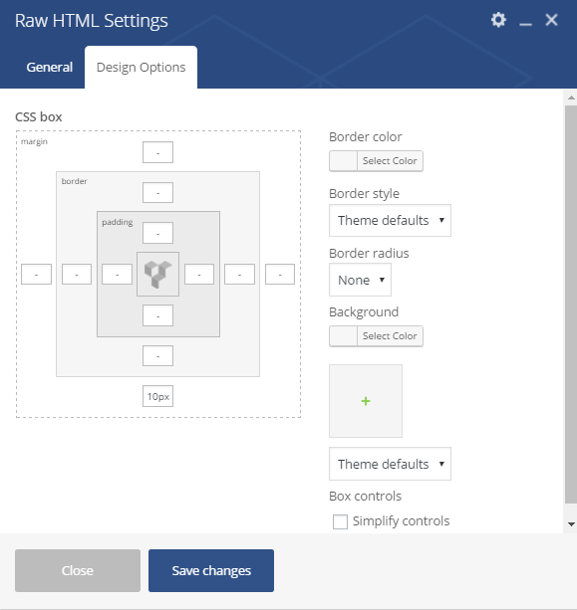This screenshot has height=610, width=577.
Task: Expand the Border radius dropdown
Action: coord(360,280)
